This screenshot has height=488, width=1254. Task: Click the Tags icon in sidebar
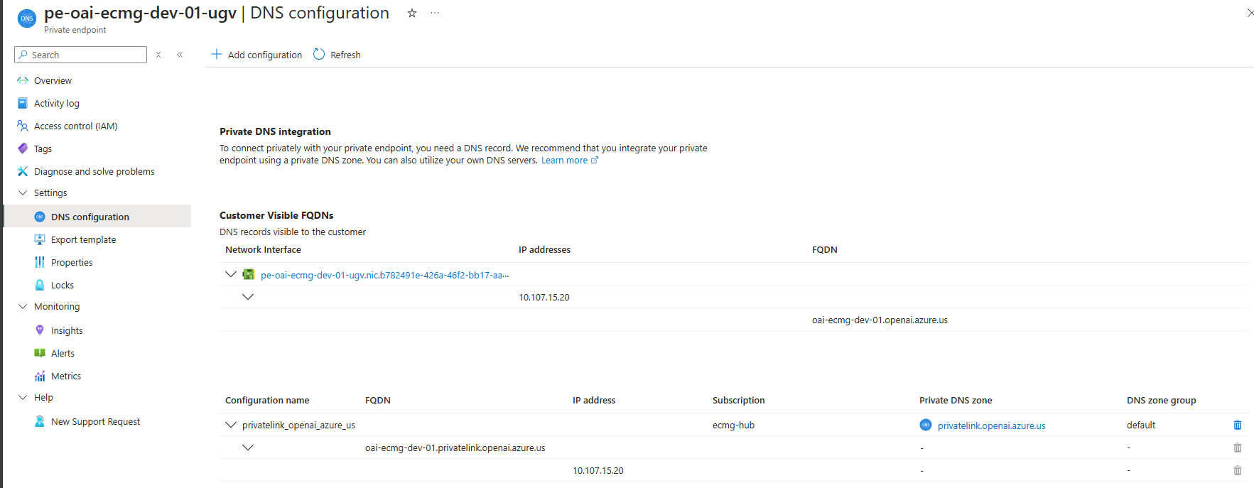pos(23,148)
